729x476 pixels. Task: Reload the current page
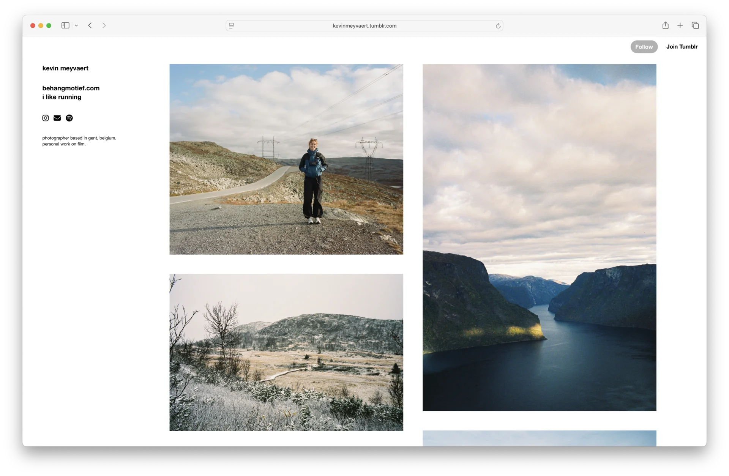coord(498,25)
